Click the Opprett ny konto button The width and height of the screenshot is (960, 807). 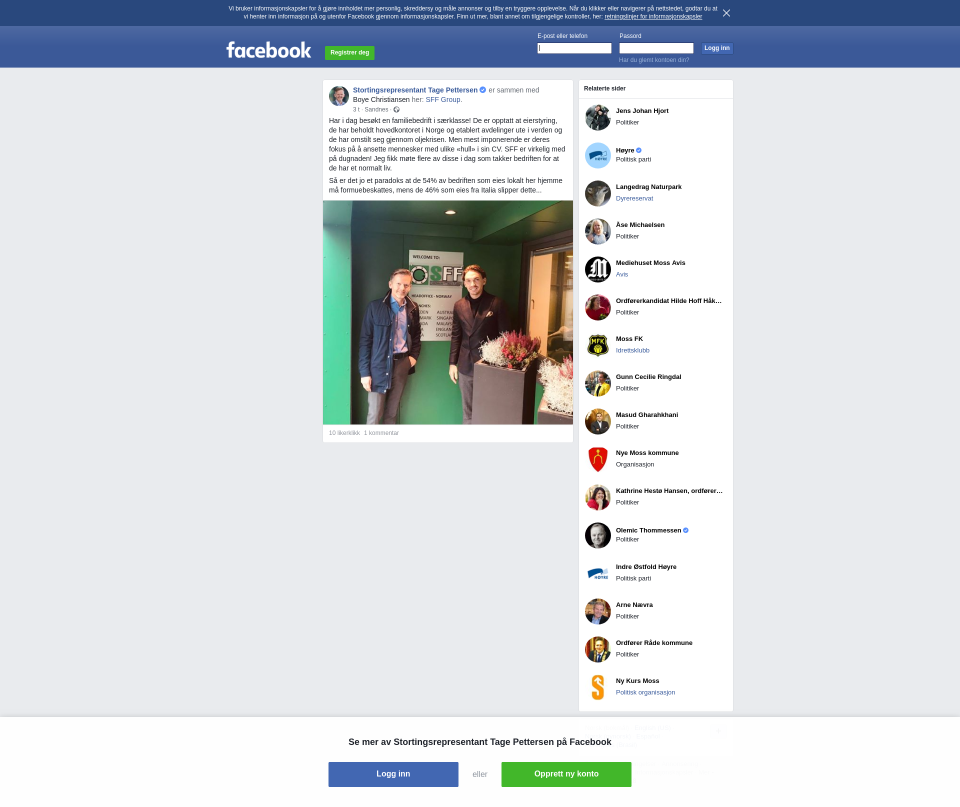pos(566,774)
